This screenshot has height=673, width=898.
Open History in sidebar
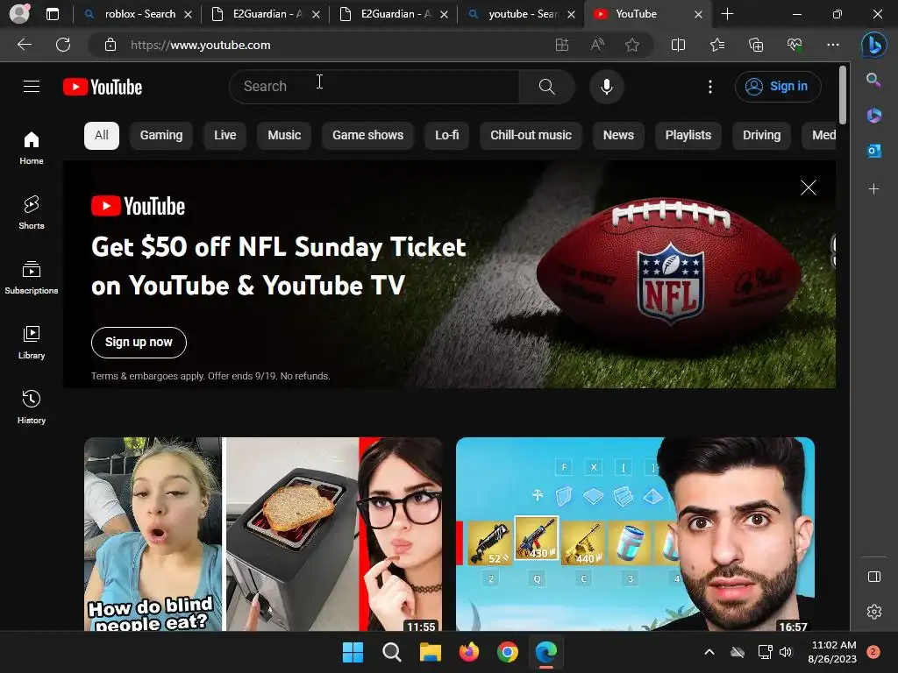(32, 407)
